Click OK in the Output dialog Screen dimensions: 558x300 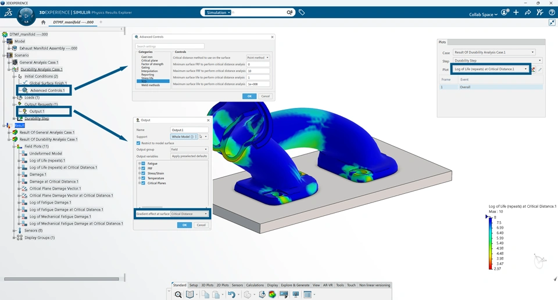tap(184, 225)
